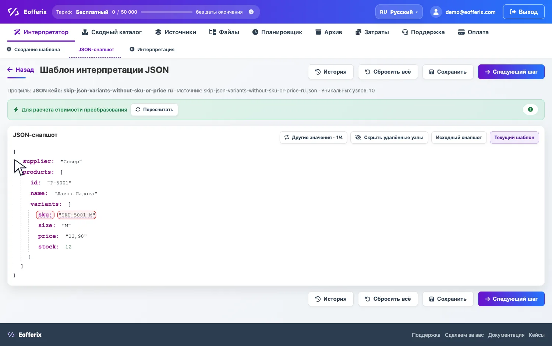Go to the Поддержка tab

[423, 32]
